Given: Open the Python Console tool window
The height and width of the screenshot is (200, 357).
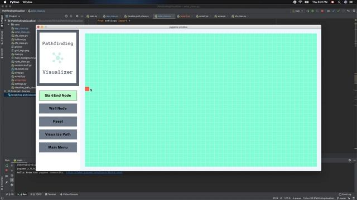Looking at the screenshot, I should [x=69, y=194].
